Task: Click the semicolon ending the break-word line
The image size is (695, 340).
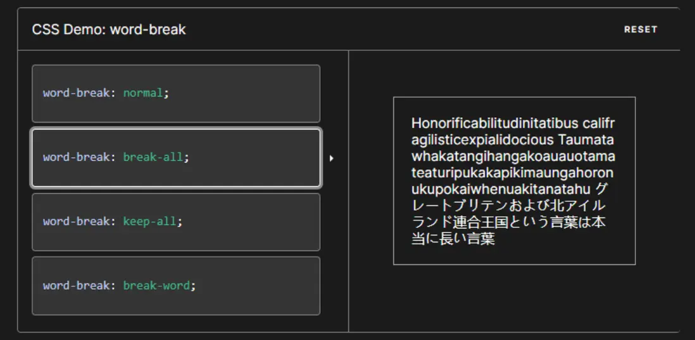Action: pos(193,286)
